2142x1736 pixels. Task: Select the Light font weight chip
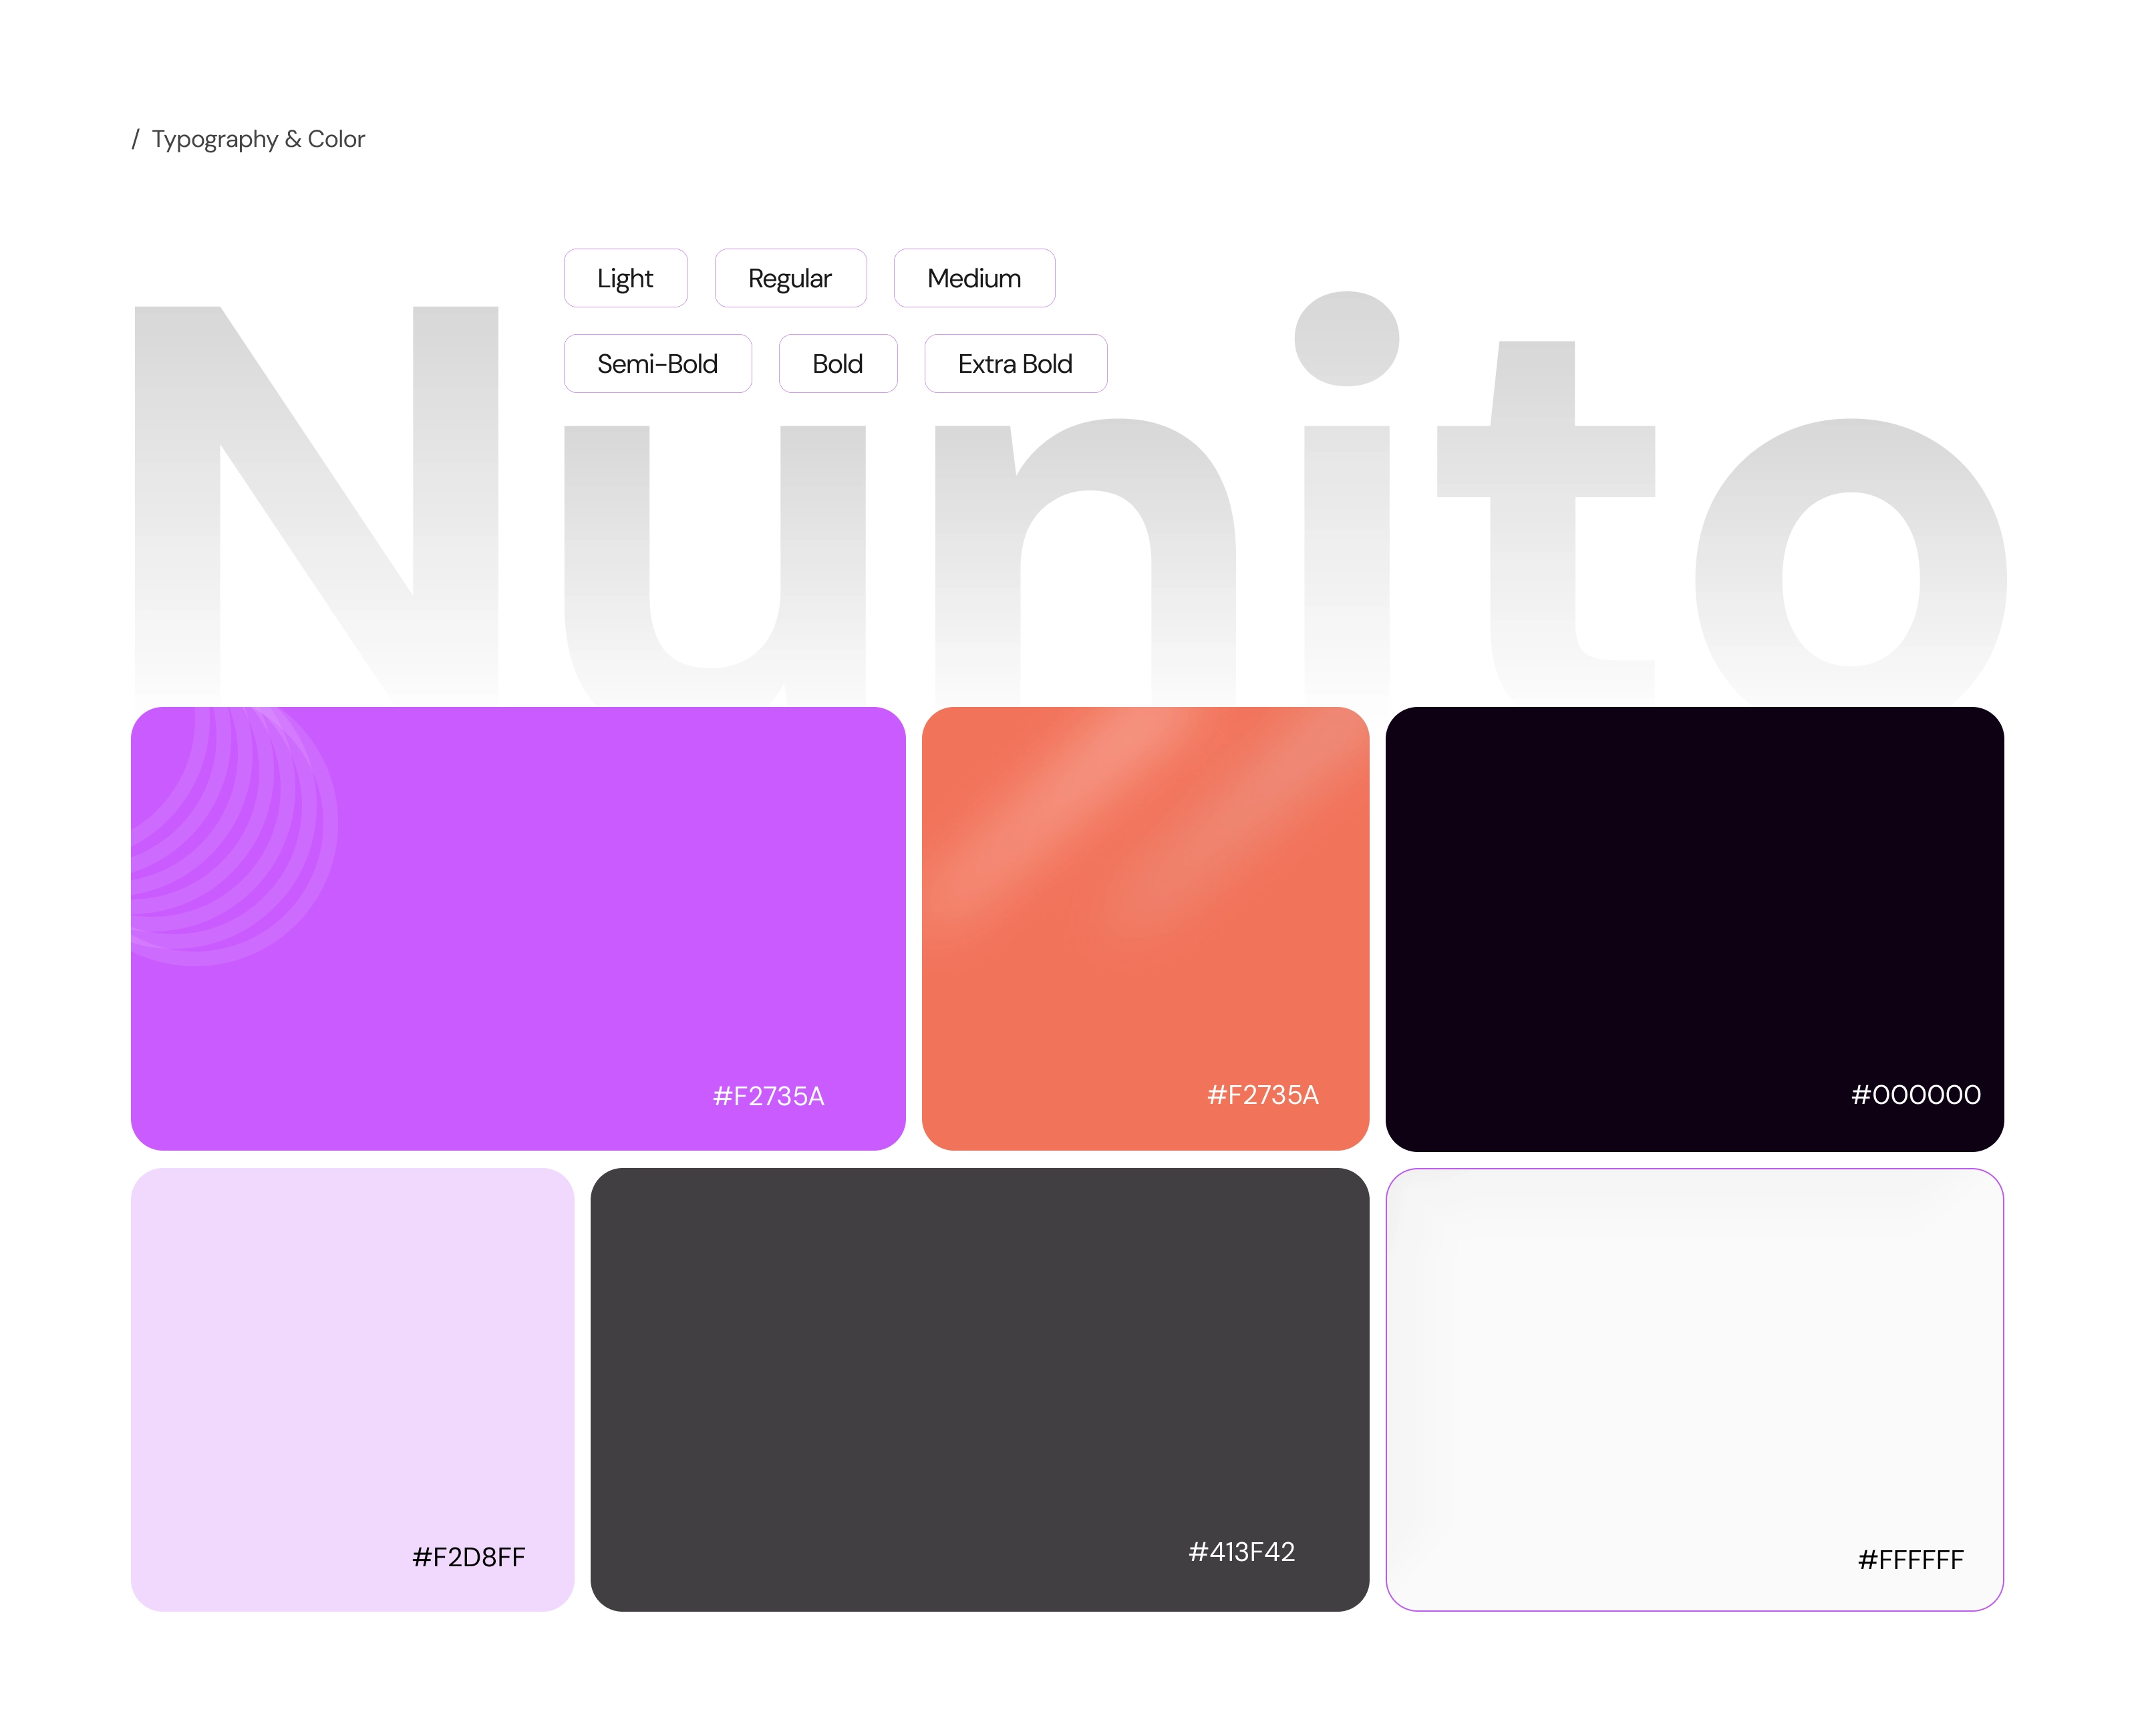(625, 278)
